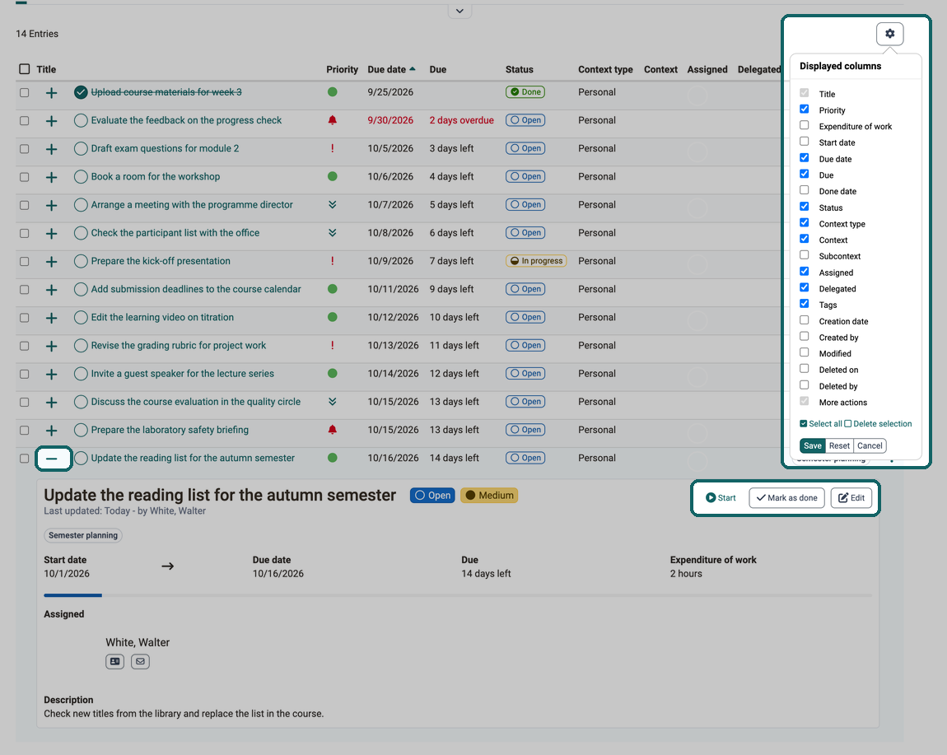Click the Done status badge
Viewport: 947px width, 755px height.
pos(525,92)
